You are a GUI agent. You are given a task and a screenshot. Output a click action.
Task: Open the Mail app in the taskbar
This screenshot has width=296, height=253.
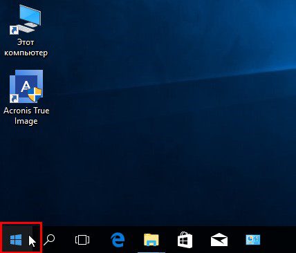(219, 240)
